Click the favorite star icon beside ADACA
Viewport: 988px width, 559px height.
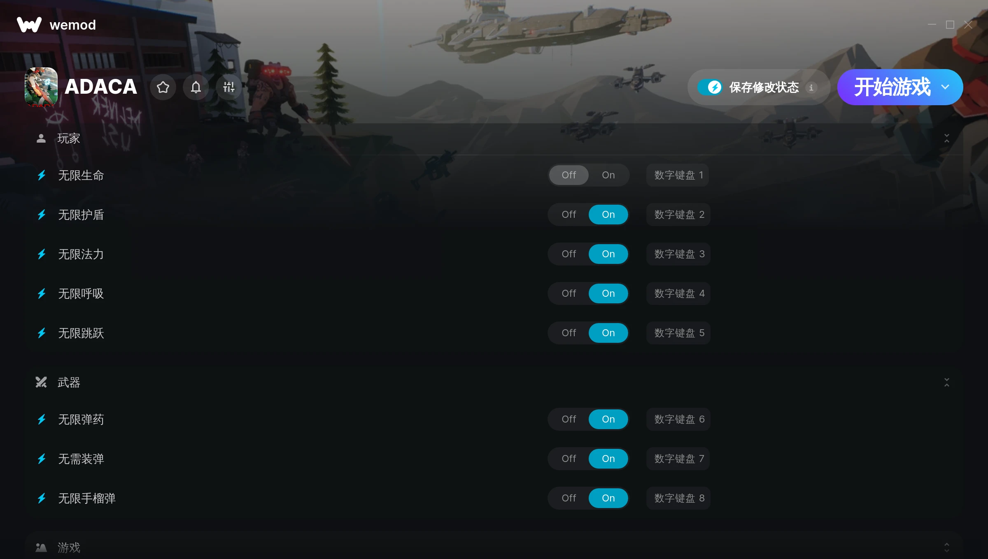163,87
